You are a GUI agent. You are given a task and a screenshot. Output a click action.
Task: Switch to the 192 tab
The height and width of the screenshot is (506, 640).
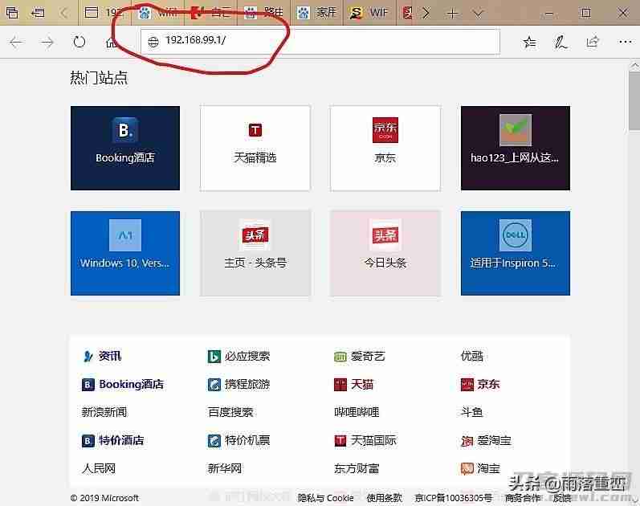point(105,13)
